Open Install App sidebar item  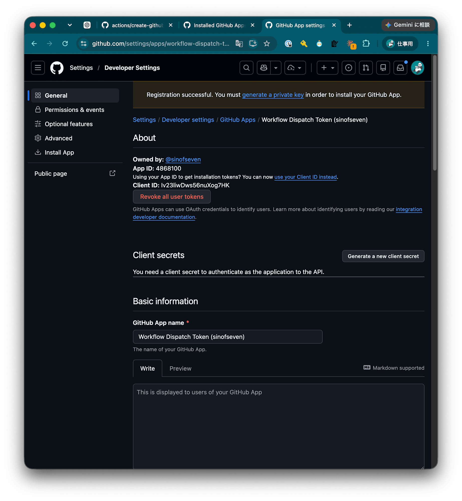(75, 152)
